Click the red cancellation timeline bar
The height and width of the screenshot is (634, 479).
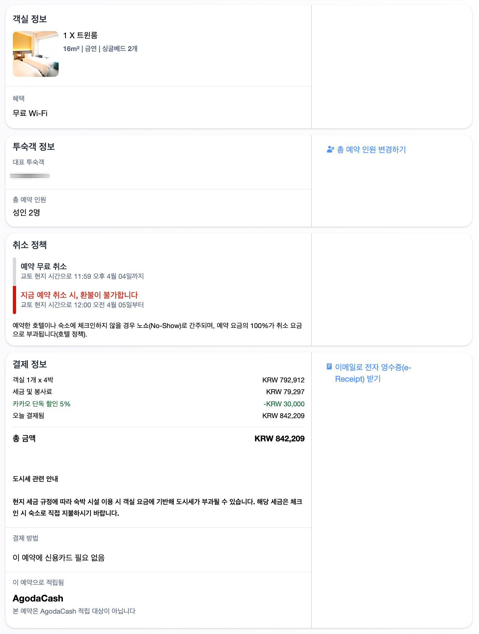pyautogui.click(x=15, y=299)
